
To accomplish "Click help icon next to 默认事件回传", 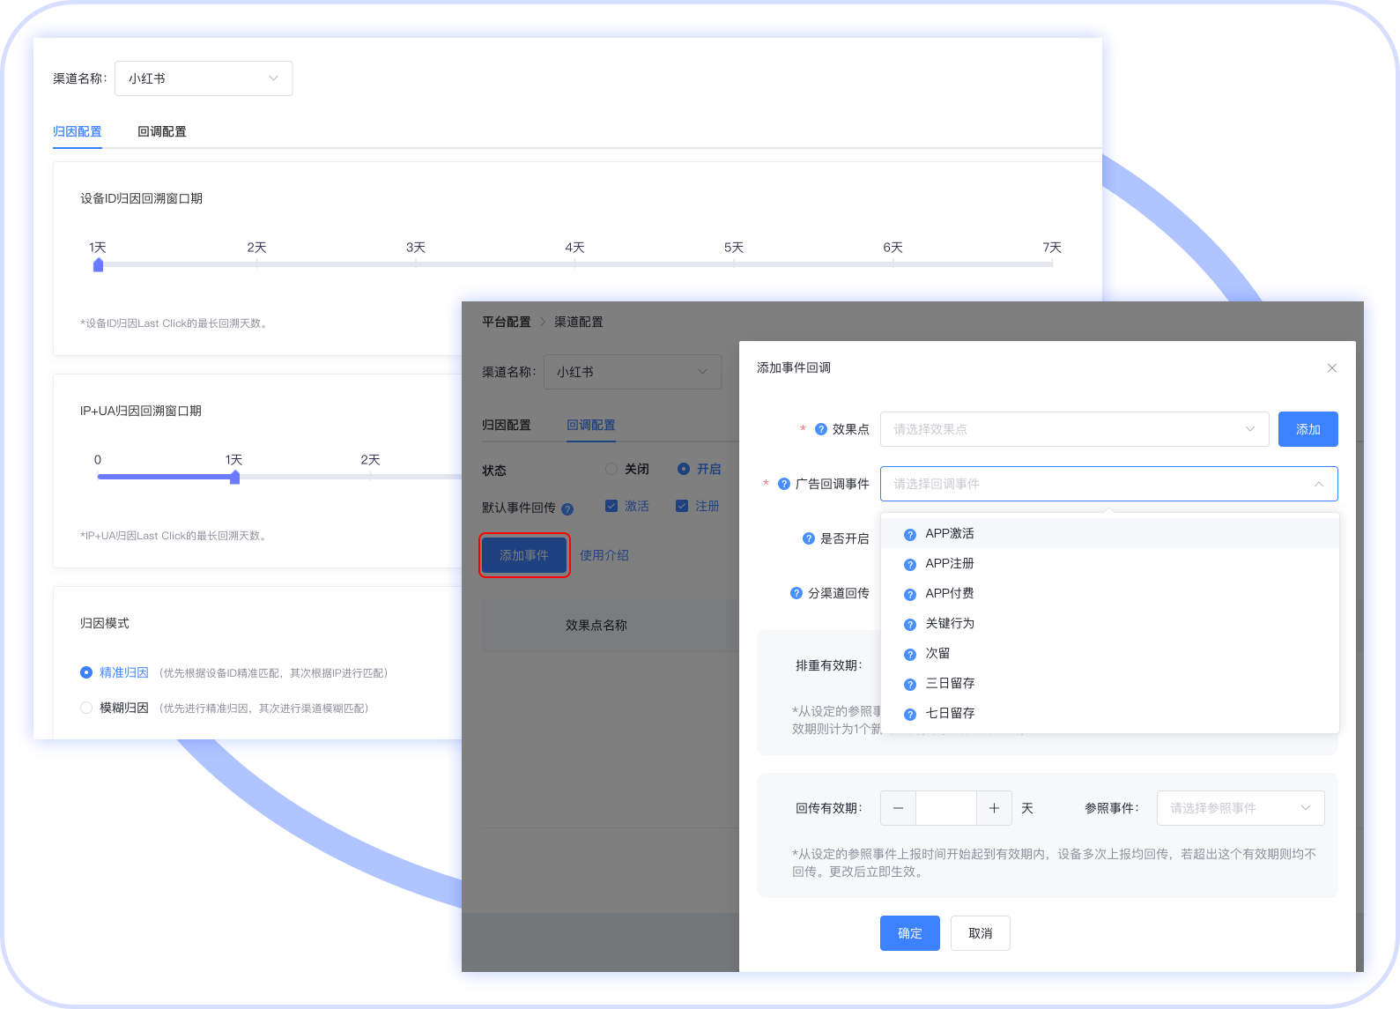I will tap(567, 508).
